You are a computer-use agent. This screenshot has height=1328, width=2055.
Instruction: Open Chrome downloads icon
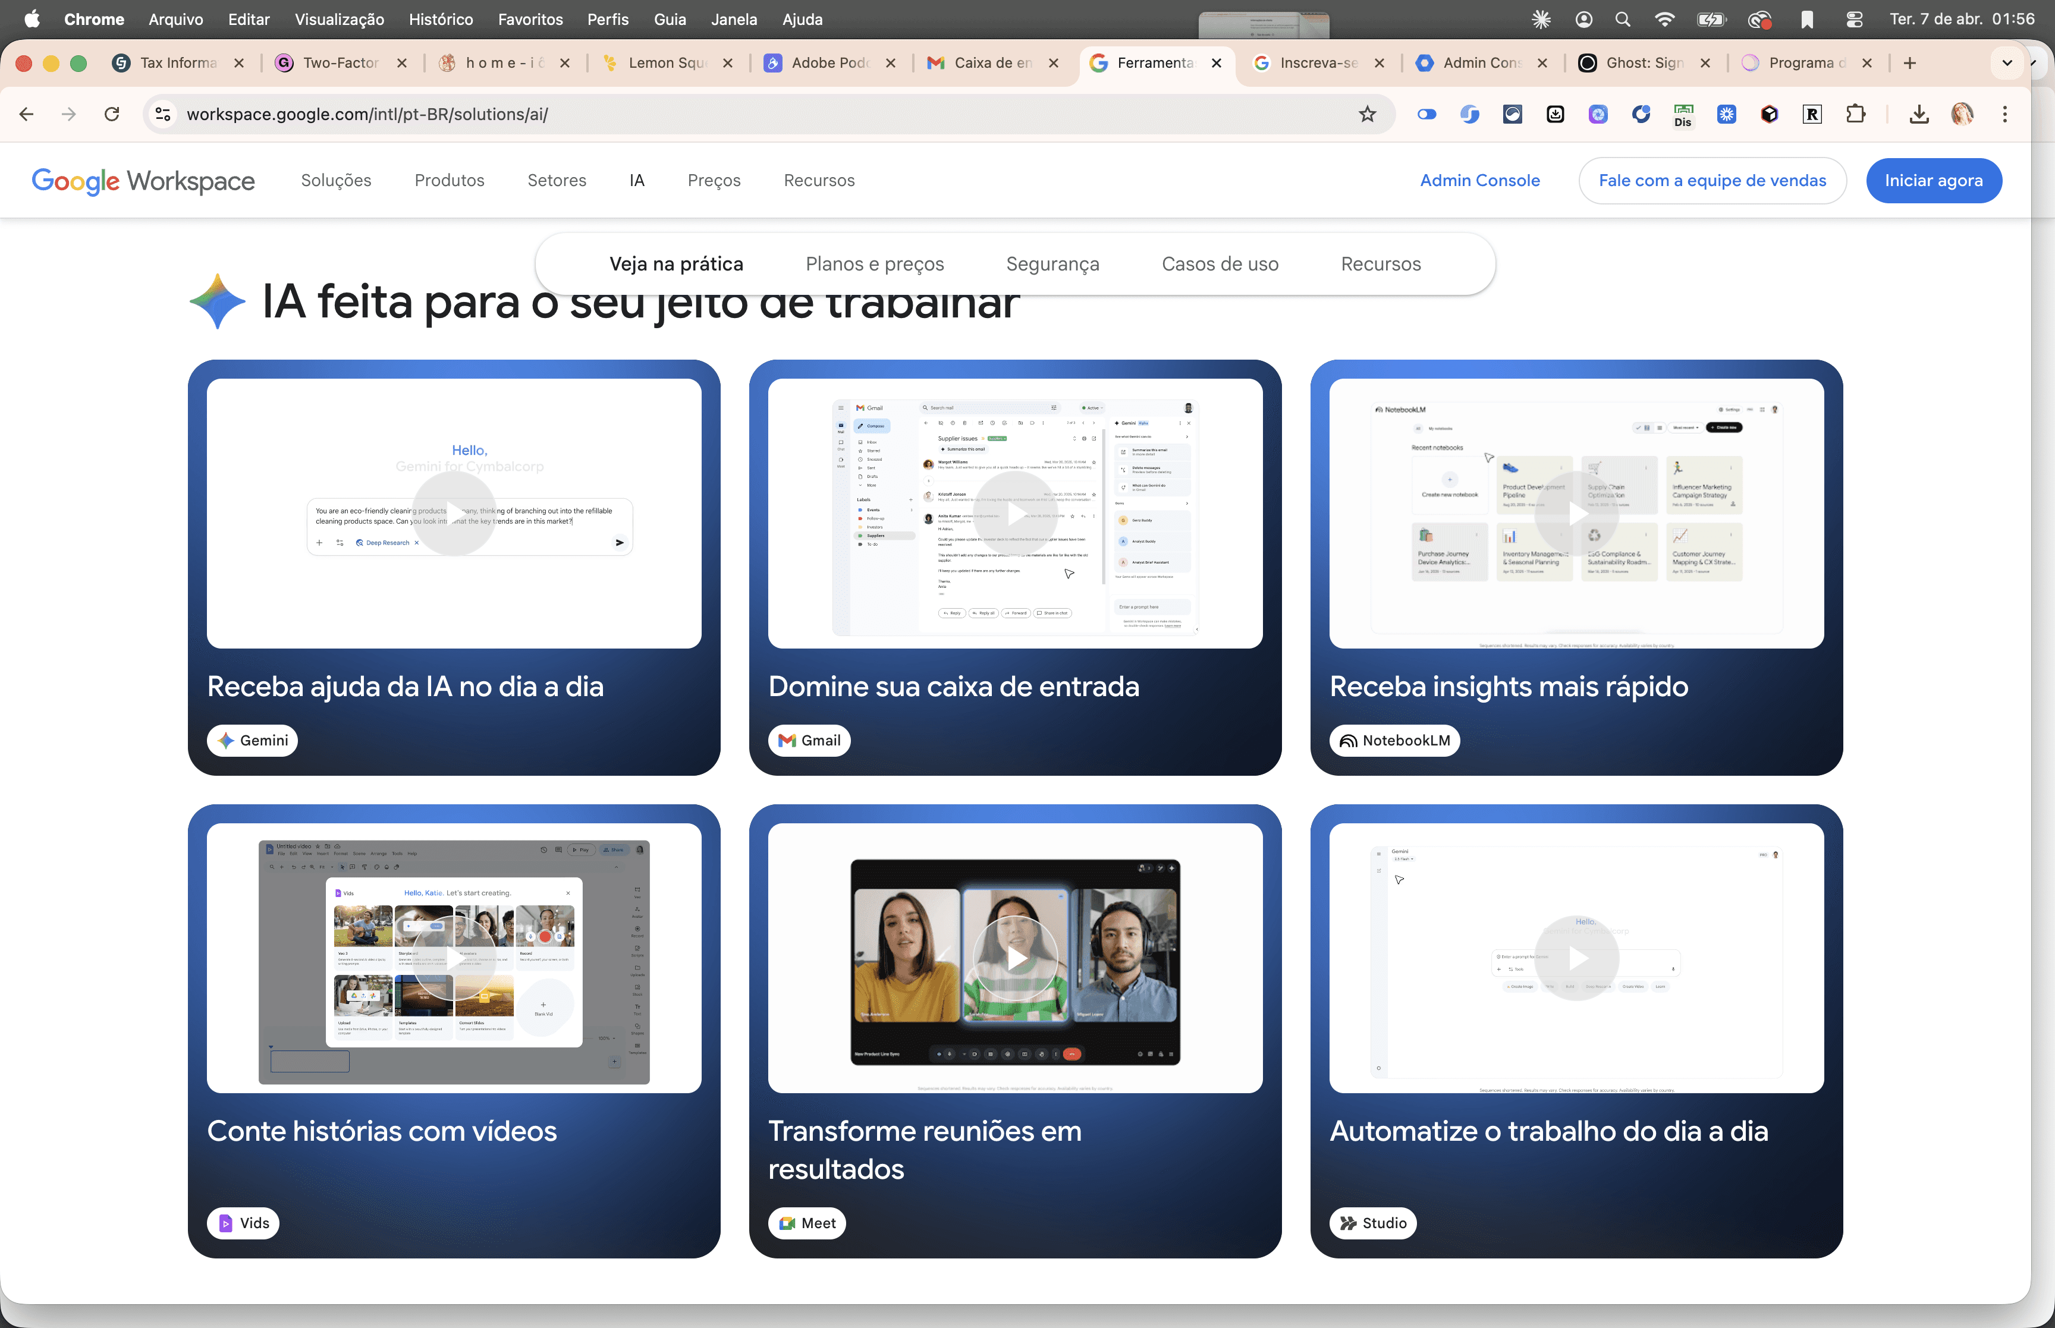click(x=1919, y=114)
